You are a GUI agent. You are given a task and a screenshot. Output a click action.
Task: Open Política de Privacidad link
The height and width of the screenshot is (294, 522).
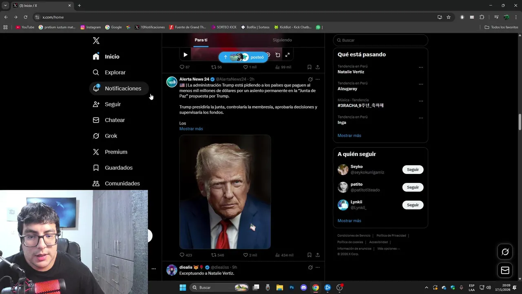[391, 236]
